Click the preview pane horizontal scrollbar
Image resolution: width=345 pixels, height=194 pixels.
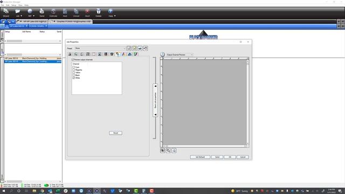click(x=205, y=146)
